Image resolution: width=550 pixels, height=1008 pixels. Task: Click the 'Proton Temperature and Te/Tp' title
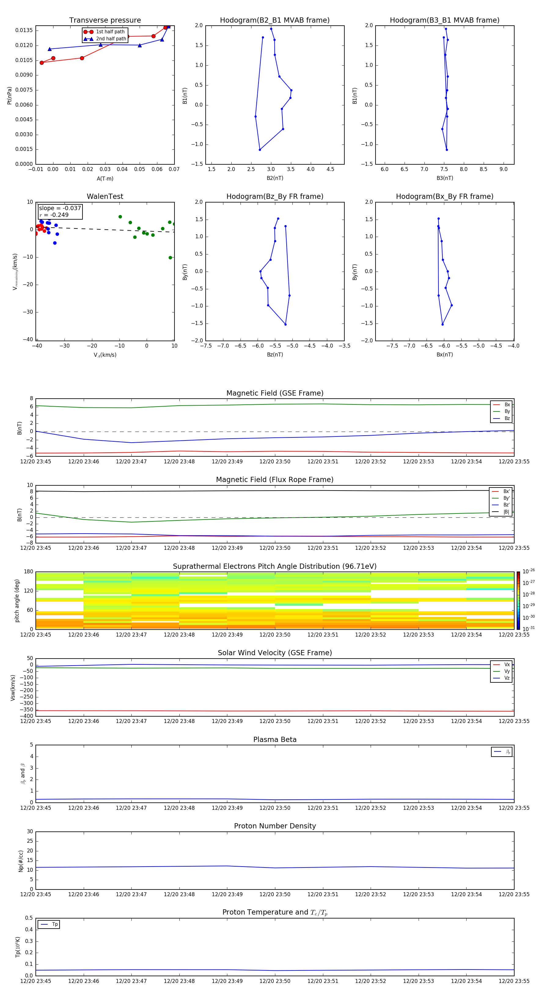tap(275, 912)
